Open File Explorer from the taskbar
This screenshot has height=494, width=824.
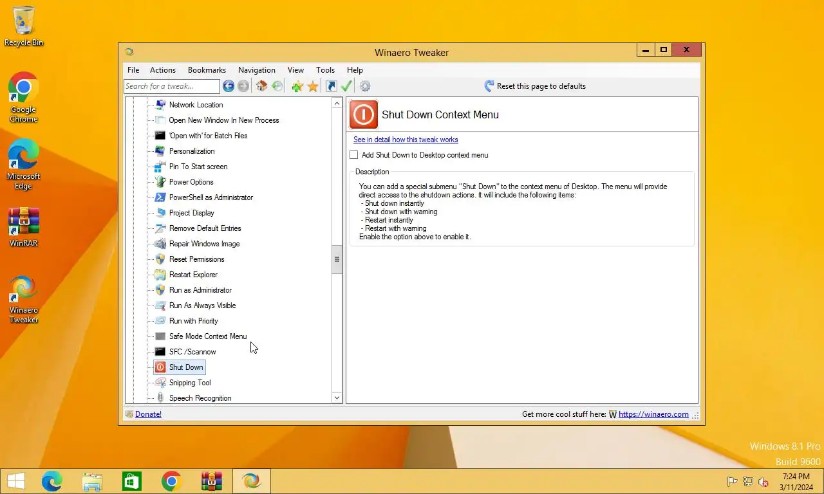coord(92,481)
